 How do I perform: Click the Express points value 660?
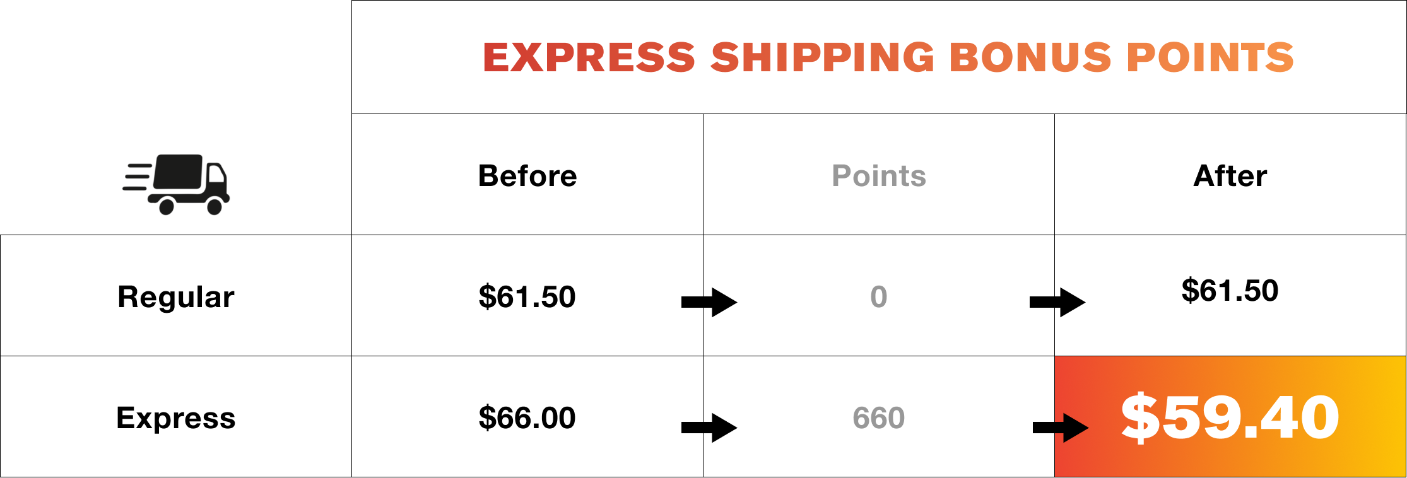pyautogui.click(x=879, y=418)
